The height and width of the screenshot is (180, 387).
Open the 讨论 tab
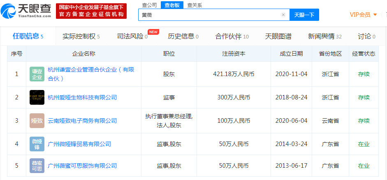366,36
